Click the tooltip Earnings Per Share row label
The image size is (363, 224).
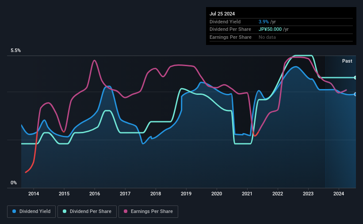click(x=231, y=37)
